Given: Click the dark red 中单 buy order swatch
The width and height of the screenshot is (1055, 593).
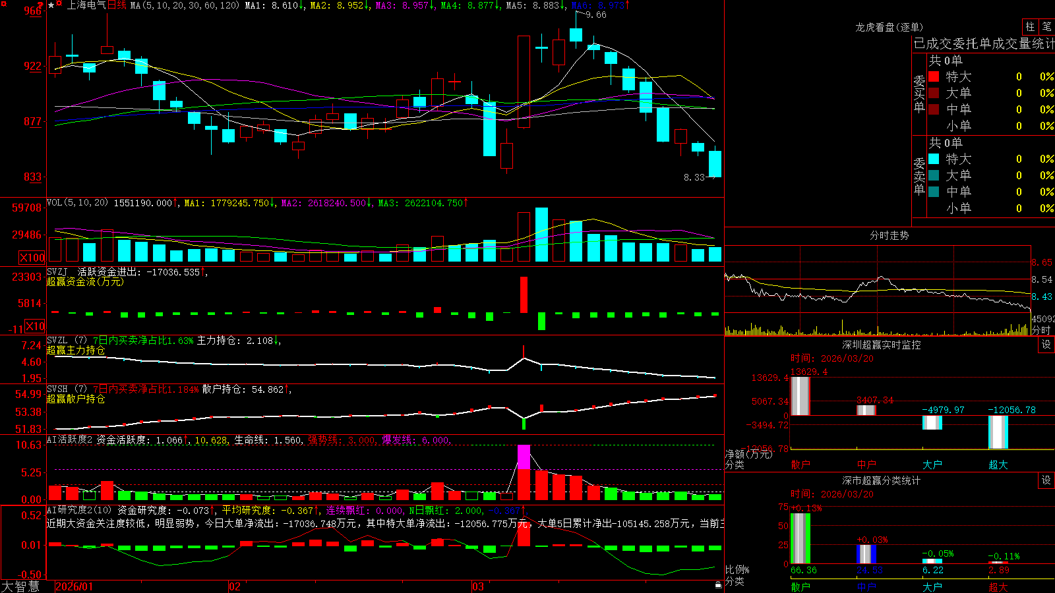Looking at the screenshot, I should 934,109.
